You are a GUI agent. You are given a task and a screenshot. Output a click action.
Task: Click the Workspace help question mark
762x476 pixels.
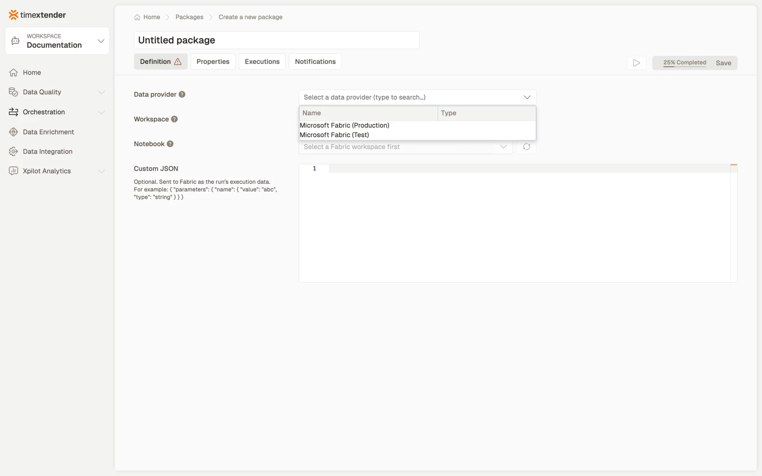pyautogui.click(x=174, y=119)
